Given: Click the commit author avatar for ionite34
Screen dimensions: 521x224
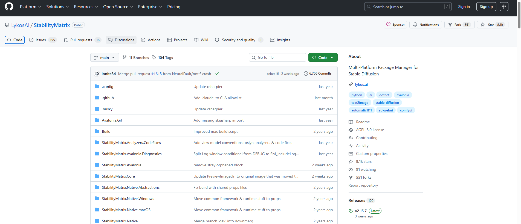Looking at the screenshot, I should click(97, 74).
